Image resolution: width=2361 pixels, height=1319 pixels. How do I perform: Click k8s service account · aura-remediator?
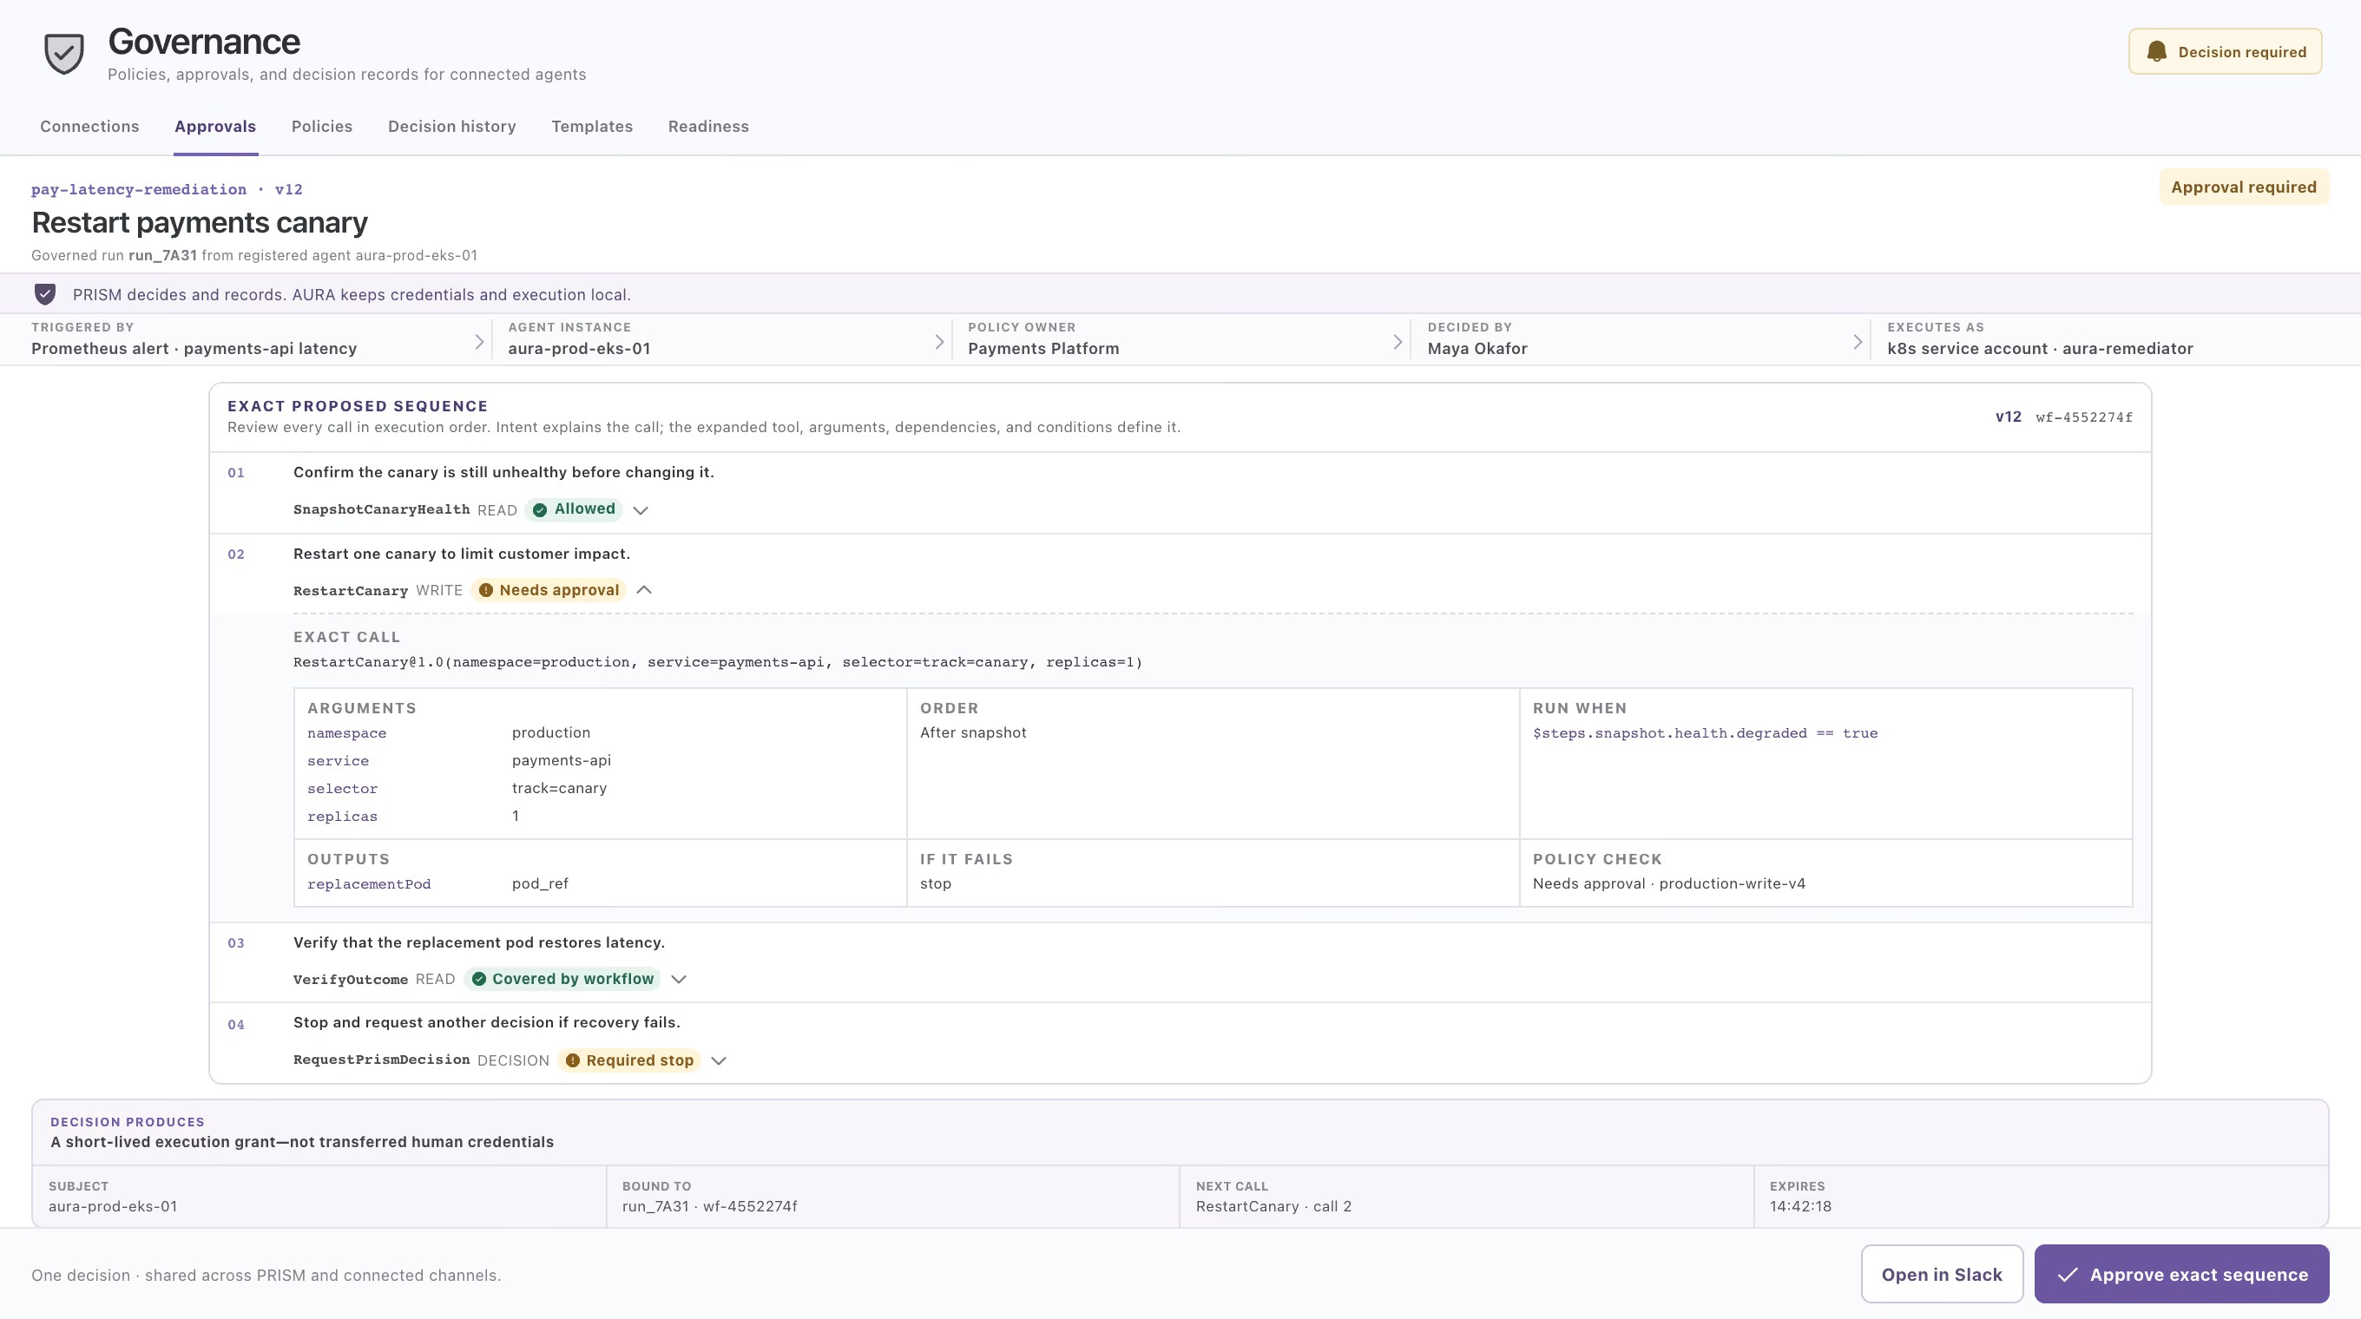2039,349
